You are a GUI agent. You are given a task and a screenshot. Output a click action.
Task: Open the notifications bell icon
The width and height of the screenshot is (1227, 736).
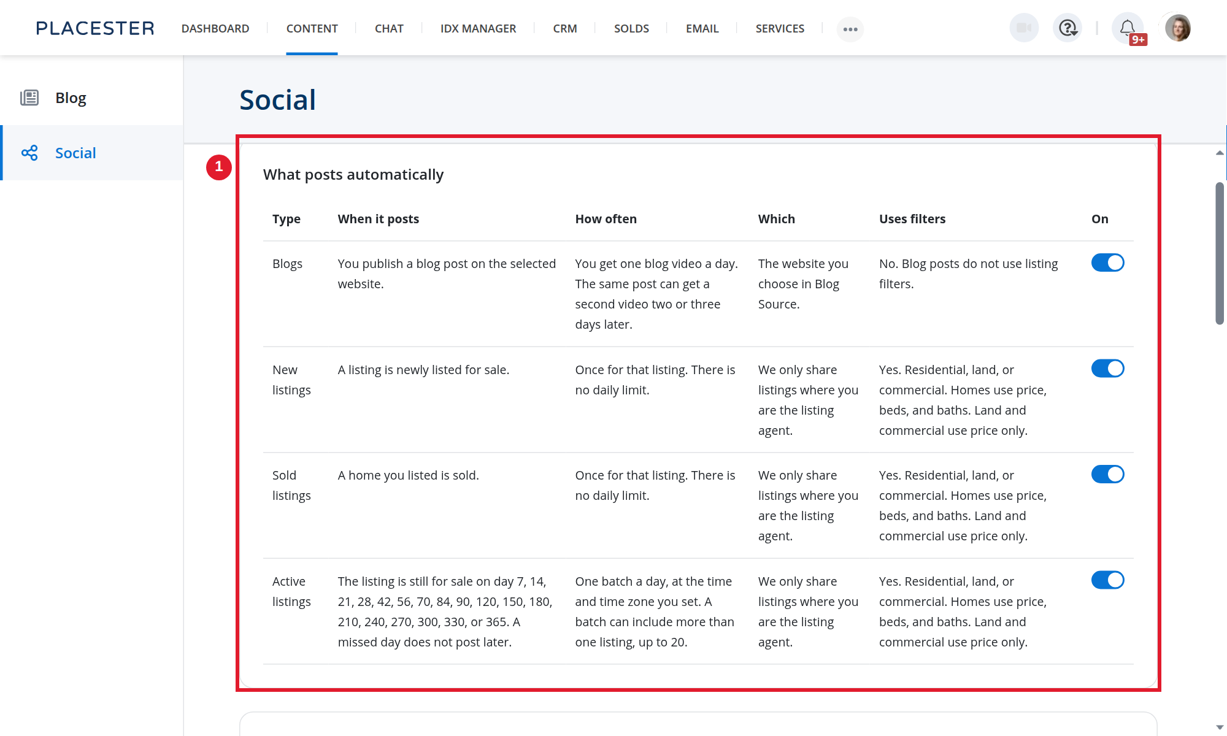1128,28
